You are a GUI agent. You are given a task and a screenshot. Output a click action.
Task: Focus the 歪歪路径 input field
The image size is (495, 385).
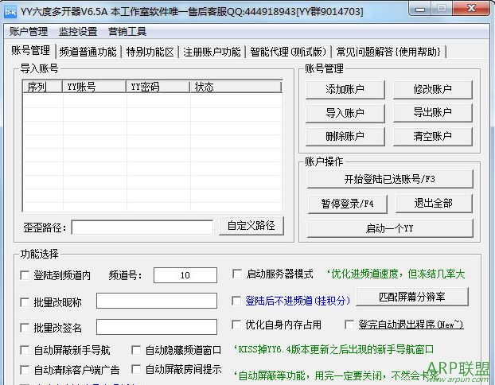[142, 227]
